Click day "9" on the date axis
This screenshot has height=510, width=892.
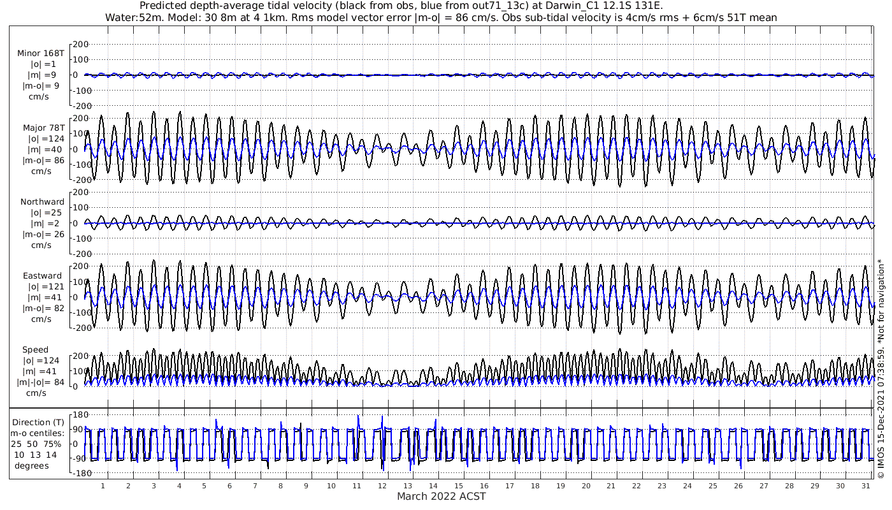point(306,486)
